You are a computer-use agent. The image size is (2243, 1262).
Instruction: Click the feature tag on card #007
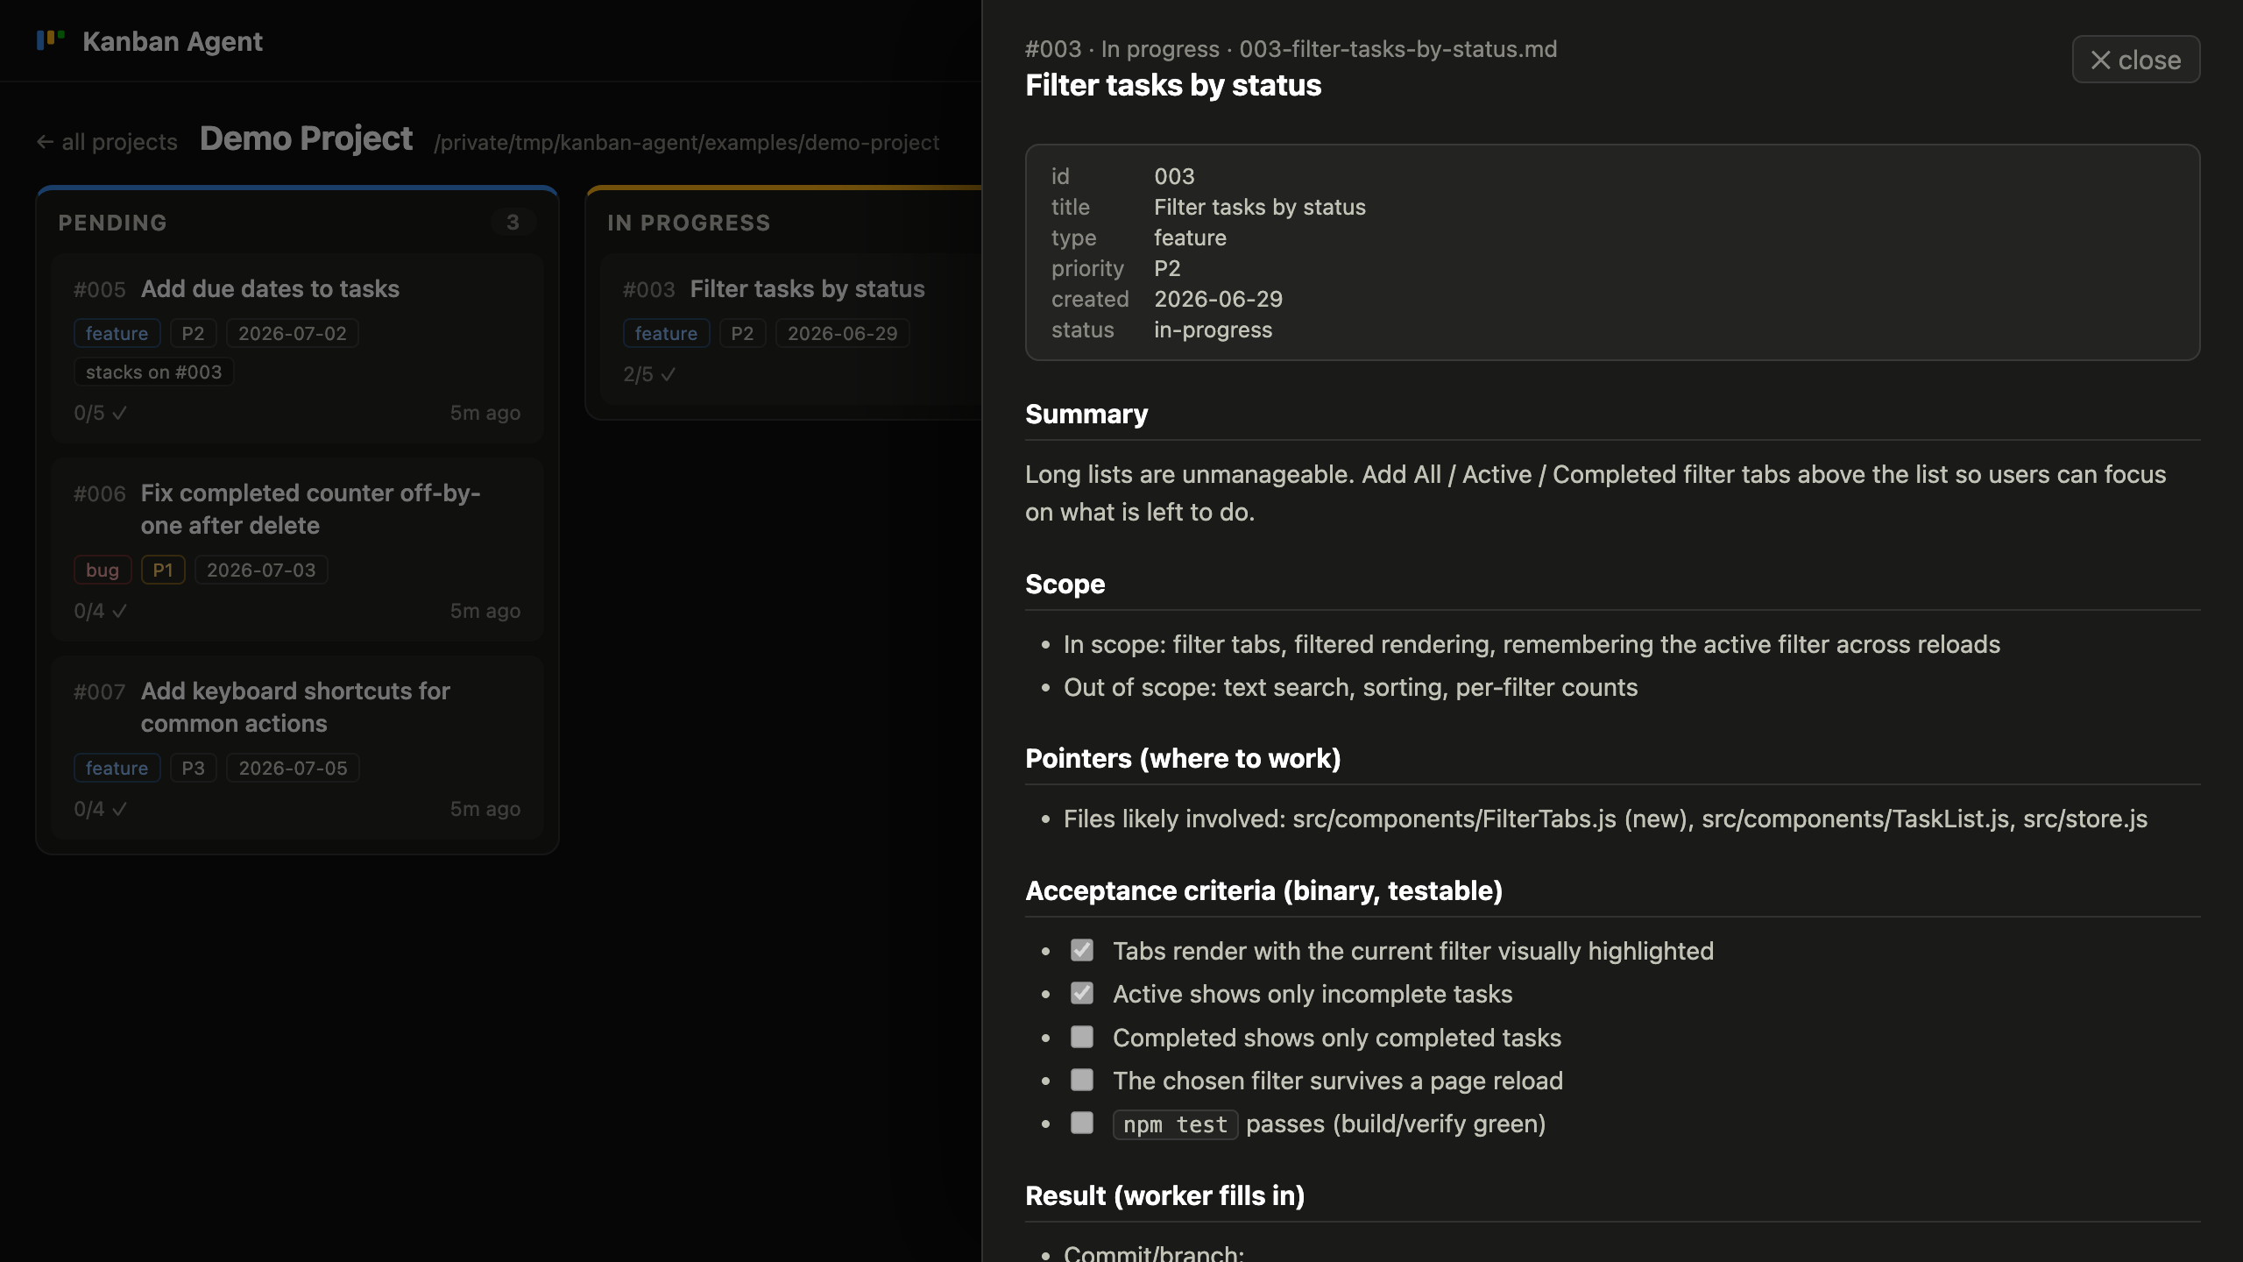click(117, 769)
